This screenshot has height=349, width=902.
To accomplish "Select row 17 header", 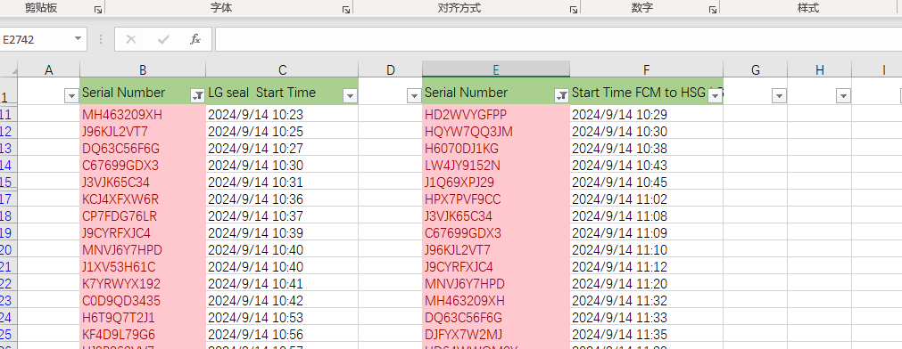I will point(6,199).
